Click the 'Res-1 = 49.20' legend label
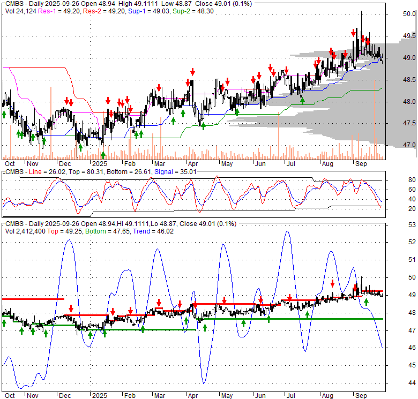 coord(59,11)
